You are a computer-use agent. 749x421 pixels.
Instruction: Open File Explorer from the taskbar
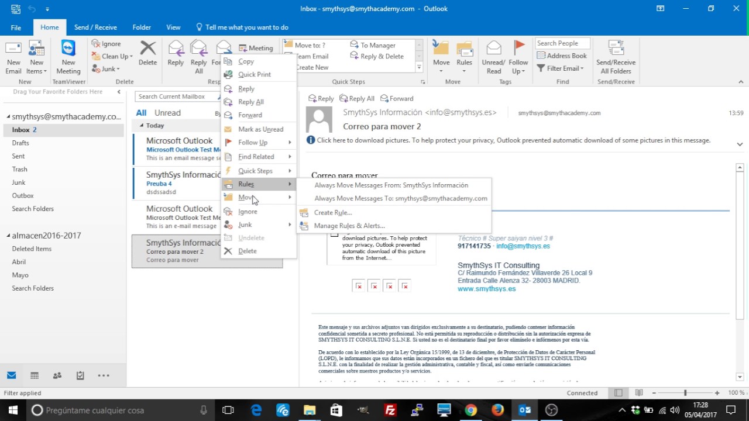point(310,410)
